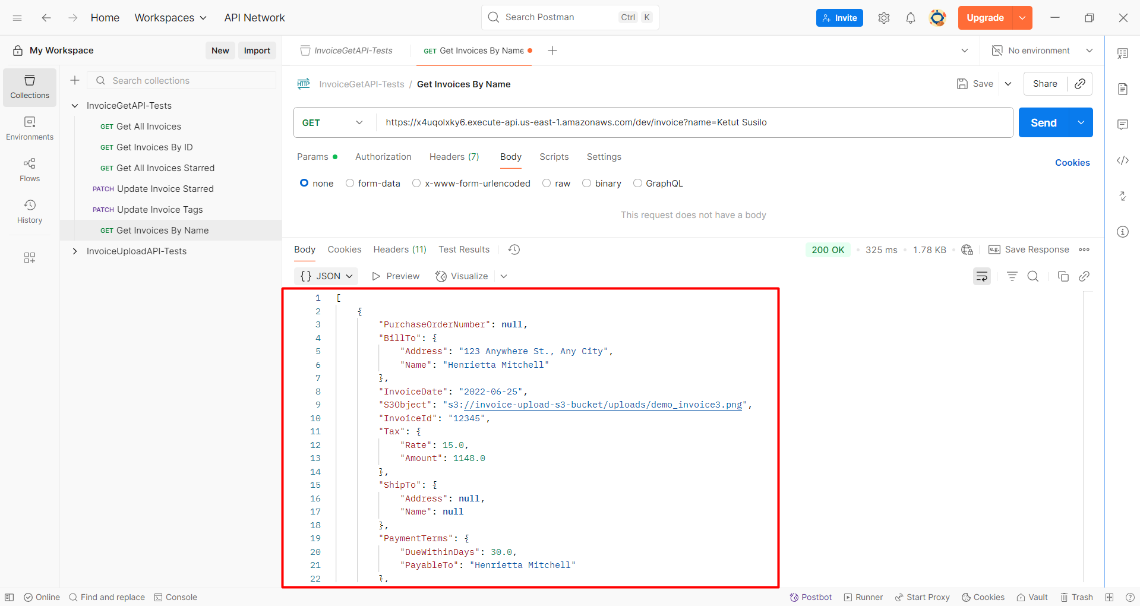The width and height of the screenshot is (1140, 606).
Task: Click inside the request URL field
Action: 594,122
